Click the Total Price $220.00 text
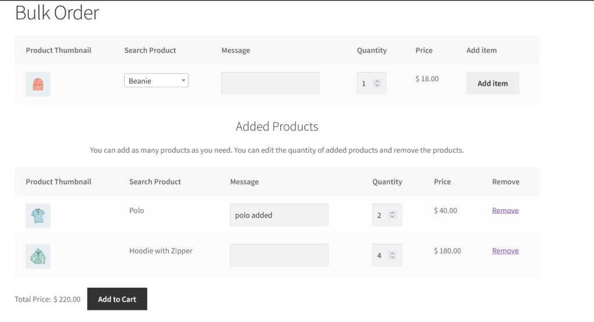The image size is (594, 322). coord(48,299)
